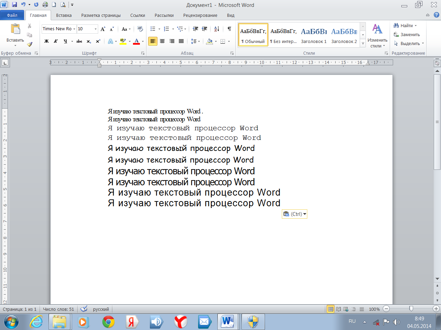Open Google Chrome from the taskbar
Screen dimensions: 441x330
click(x=108, y=322)
